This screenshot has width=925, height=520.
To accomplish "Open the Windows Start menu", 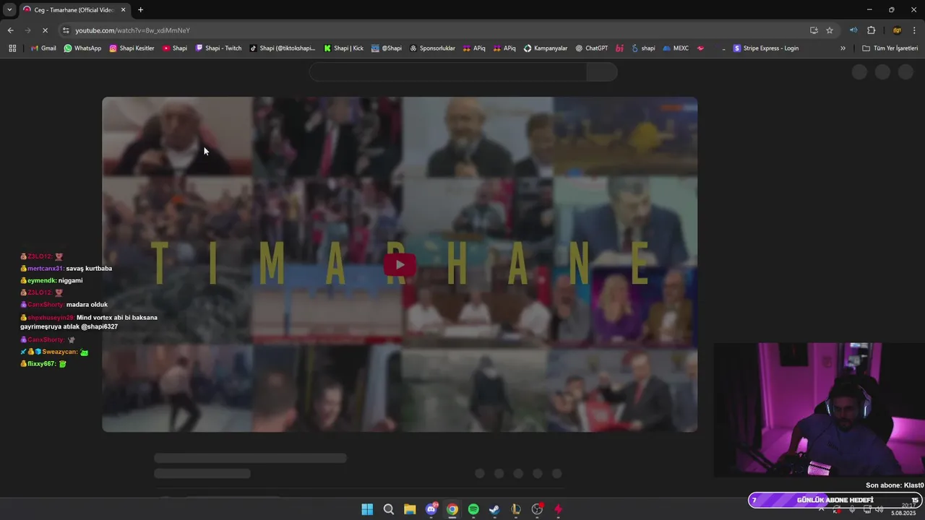I will click(367, 509).
